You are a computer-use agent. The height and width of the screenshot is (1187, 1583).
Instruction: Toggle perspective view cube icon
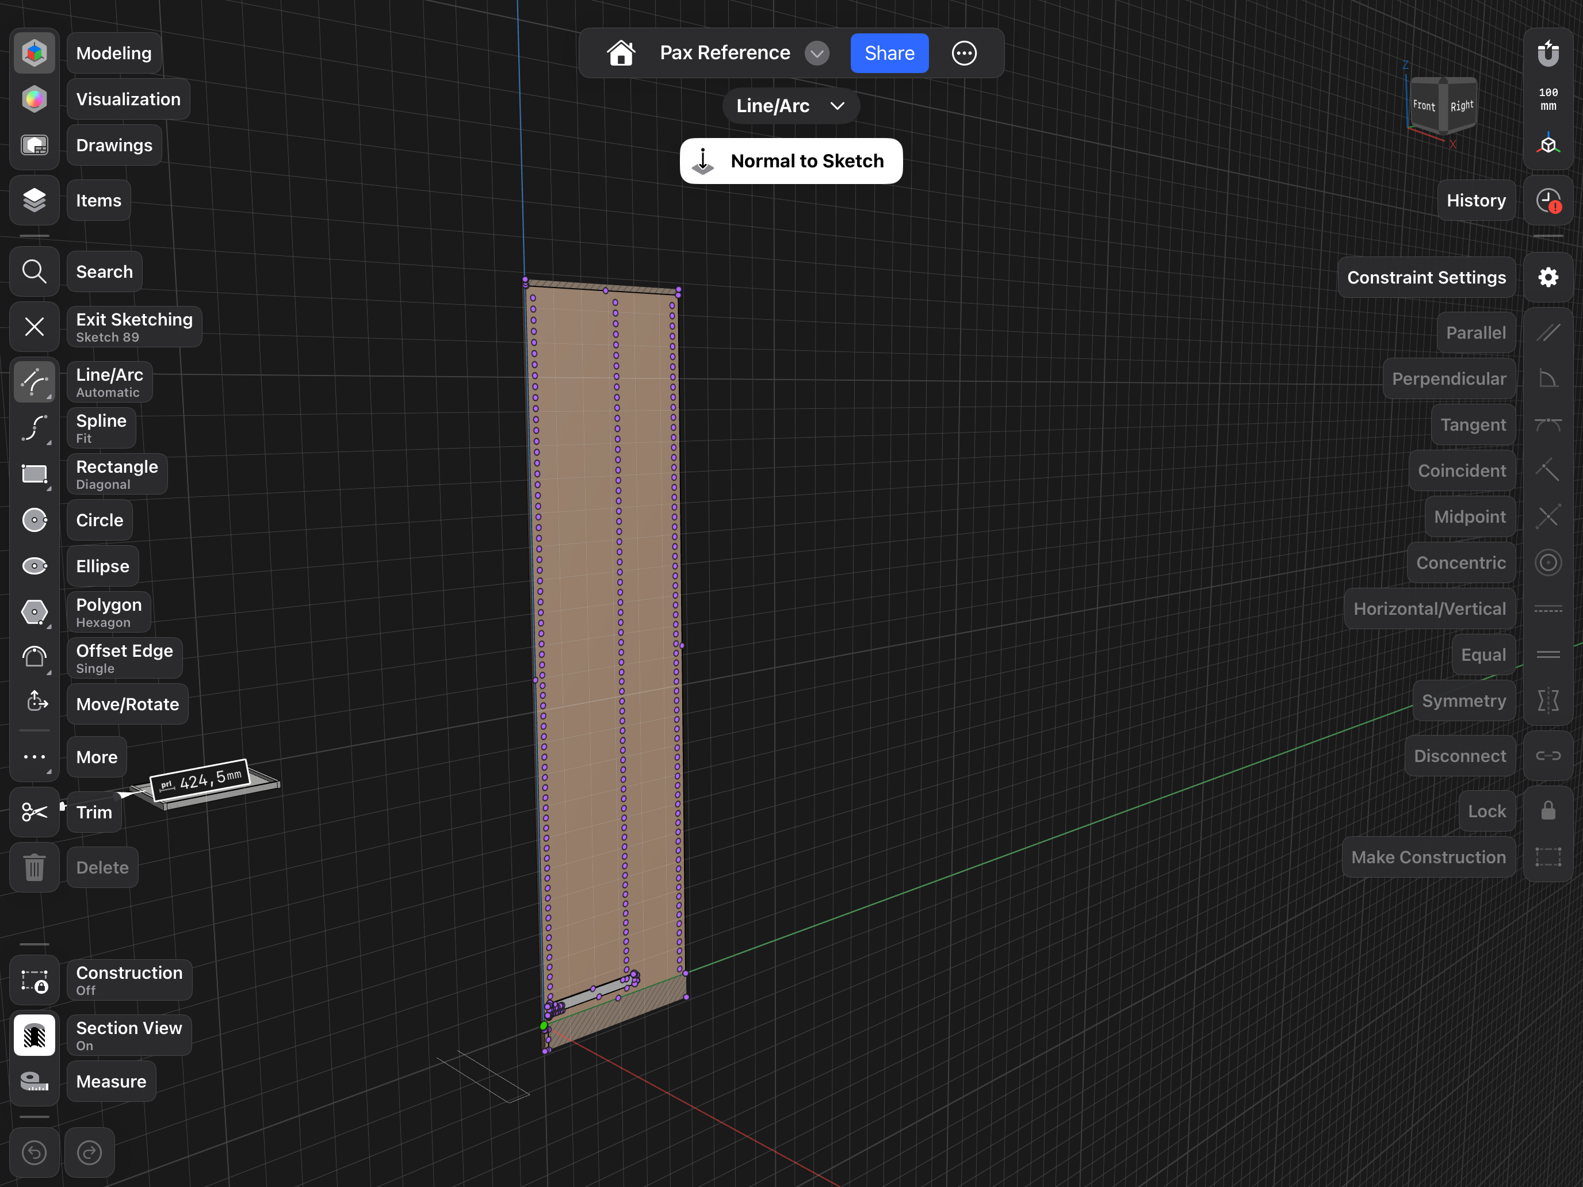pyautogui.click(x=1548, y=145)
